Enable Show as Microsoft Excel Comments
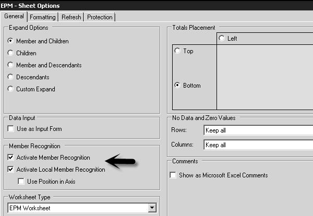Image resolution: width=313 pixels, height=216 pixels. coord(173,175)
